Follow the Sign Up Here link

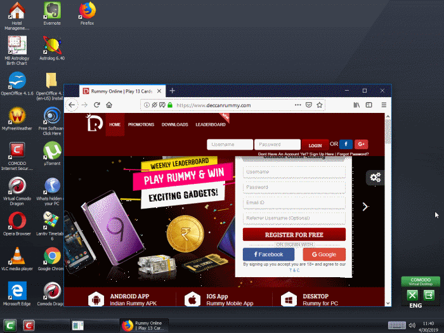click(322, 154)
